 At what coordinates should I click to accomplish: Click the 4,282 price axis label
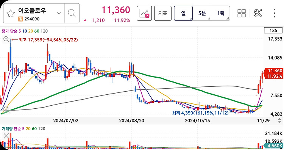276,114
